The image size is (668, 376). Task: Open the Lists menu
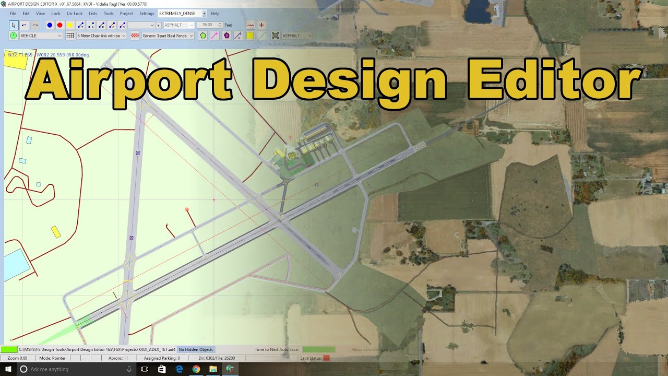[93, 14]
